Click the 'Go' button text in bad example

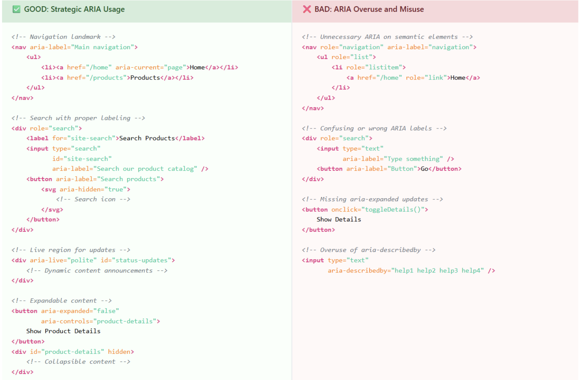424,169
